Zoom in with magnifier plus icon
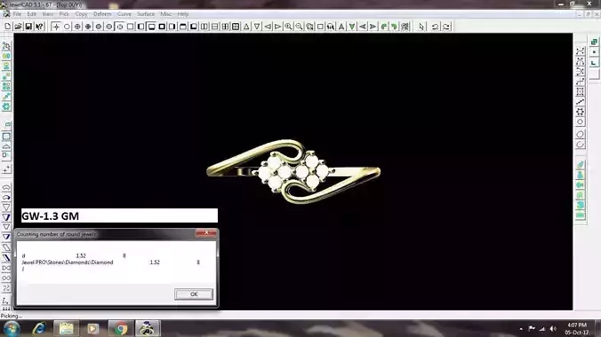The width and height of the screenshot is (601, 337). click(x=288, y=27)
